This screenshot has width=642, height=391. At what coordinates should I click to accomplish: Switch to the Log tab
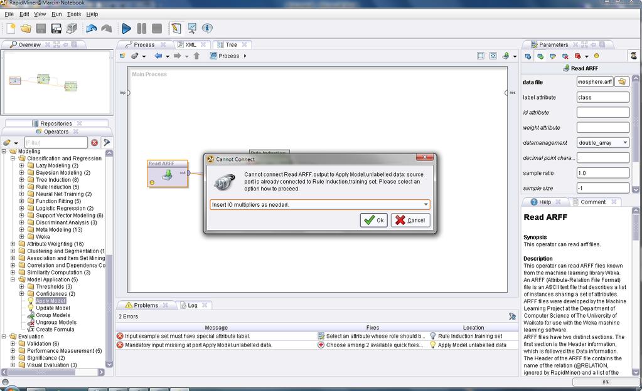pos(193,305)
